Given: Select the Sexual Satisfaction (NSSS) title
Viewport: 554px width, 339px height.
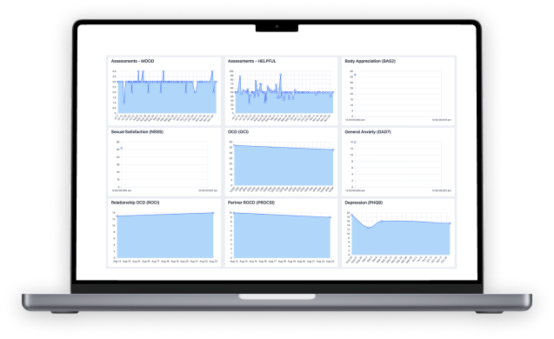Looking at the screenshot, I should click(137, 132).
